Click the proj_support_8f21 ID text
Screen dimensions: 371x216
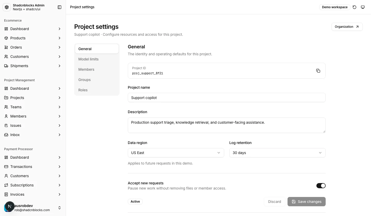pos(148,73)
